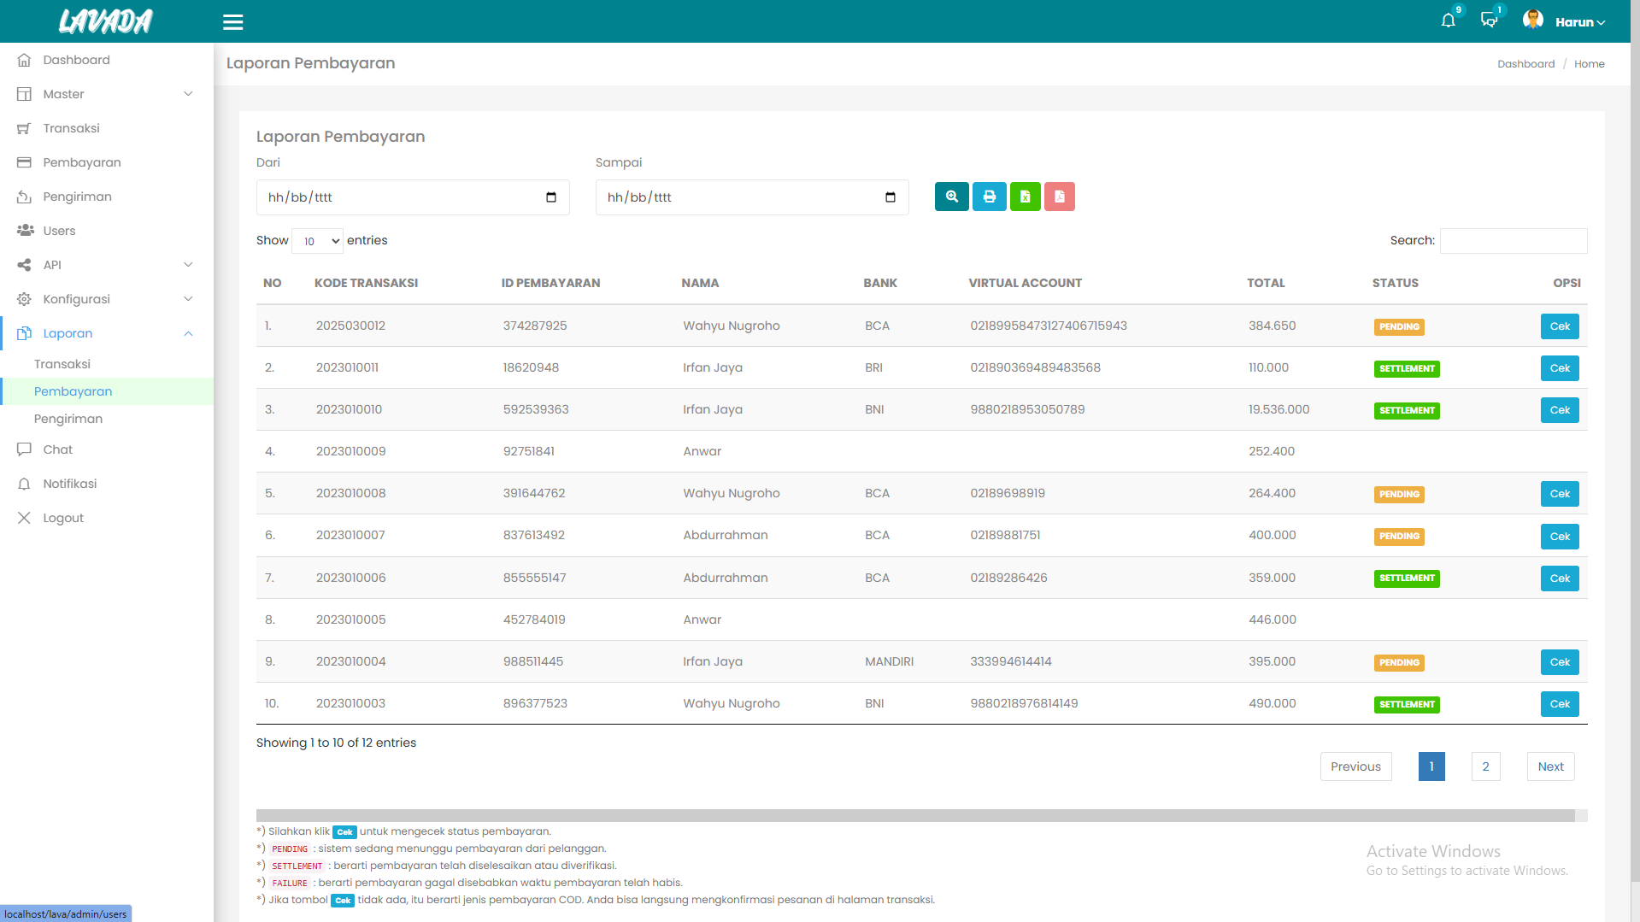The image size is (1640, 922).
Task: Click virtual account 333994614414
Action: (1011, 661)
